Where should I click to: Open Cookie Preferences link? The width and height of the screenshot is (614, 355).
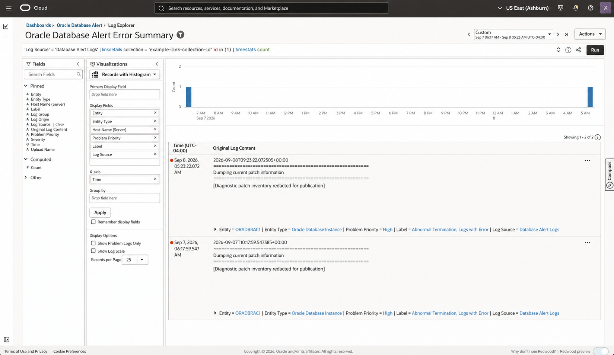(70, 351)
